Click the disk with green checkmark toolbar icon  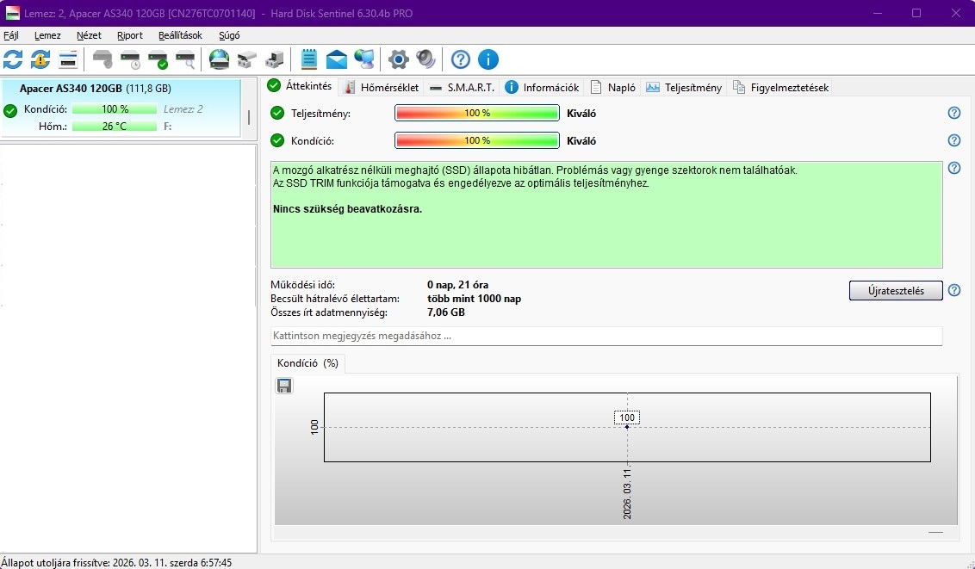(158, 59)
